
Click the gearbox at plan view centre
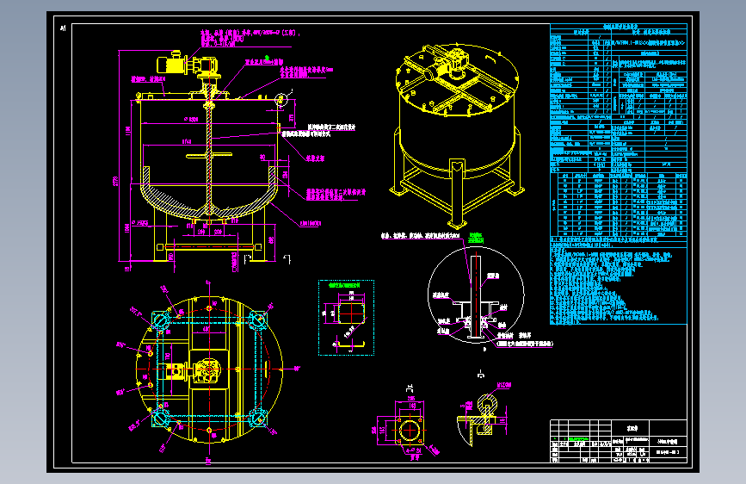208,369
